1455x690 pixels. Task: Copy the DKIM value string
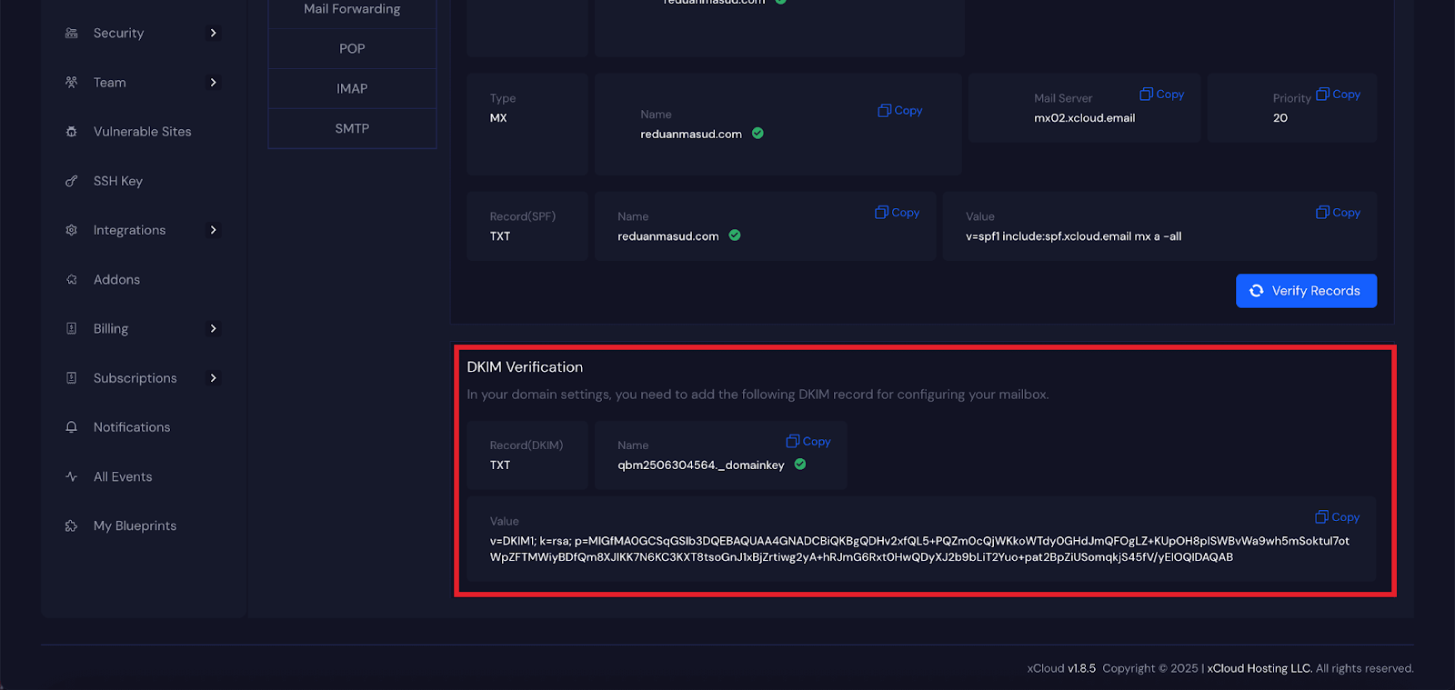tap(1337, 517)
